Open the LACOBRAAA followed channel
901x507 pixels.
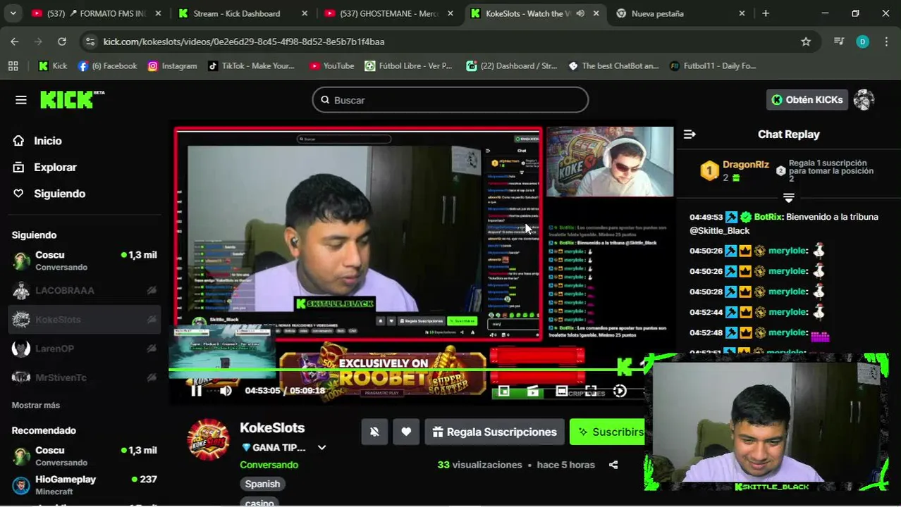tap(85, 290)
